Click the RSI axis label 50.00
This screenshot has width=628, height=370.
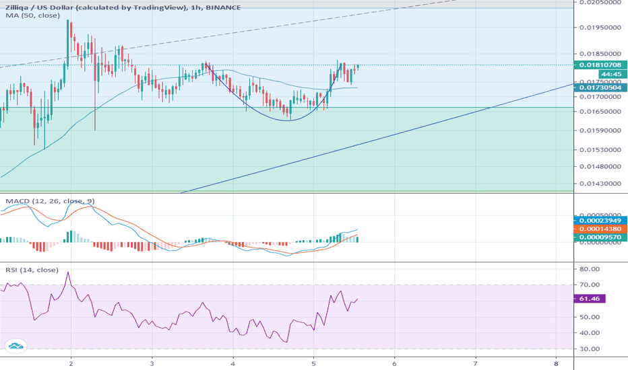coord(590,318)
